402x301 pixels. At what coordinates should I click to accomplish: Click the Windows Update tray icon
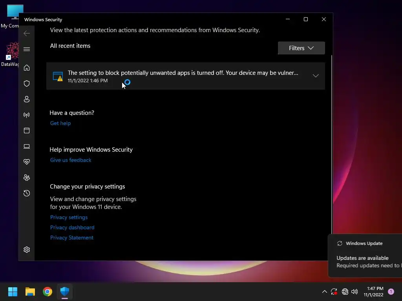point(334,292)
